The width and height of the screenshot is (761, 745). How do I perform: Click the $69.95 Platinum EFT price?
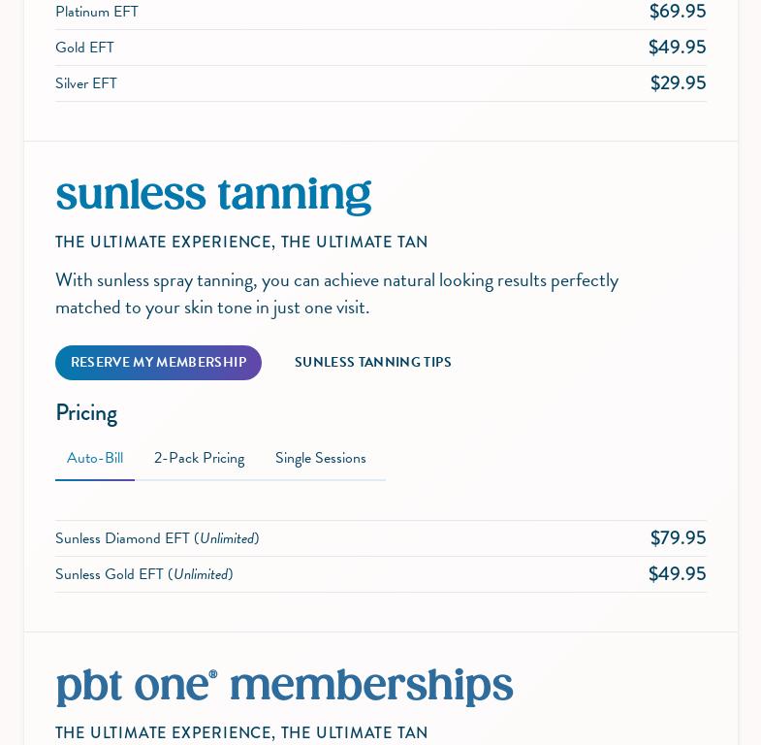click(x=677, y=12)
